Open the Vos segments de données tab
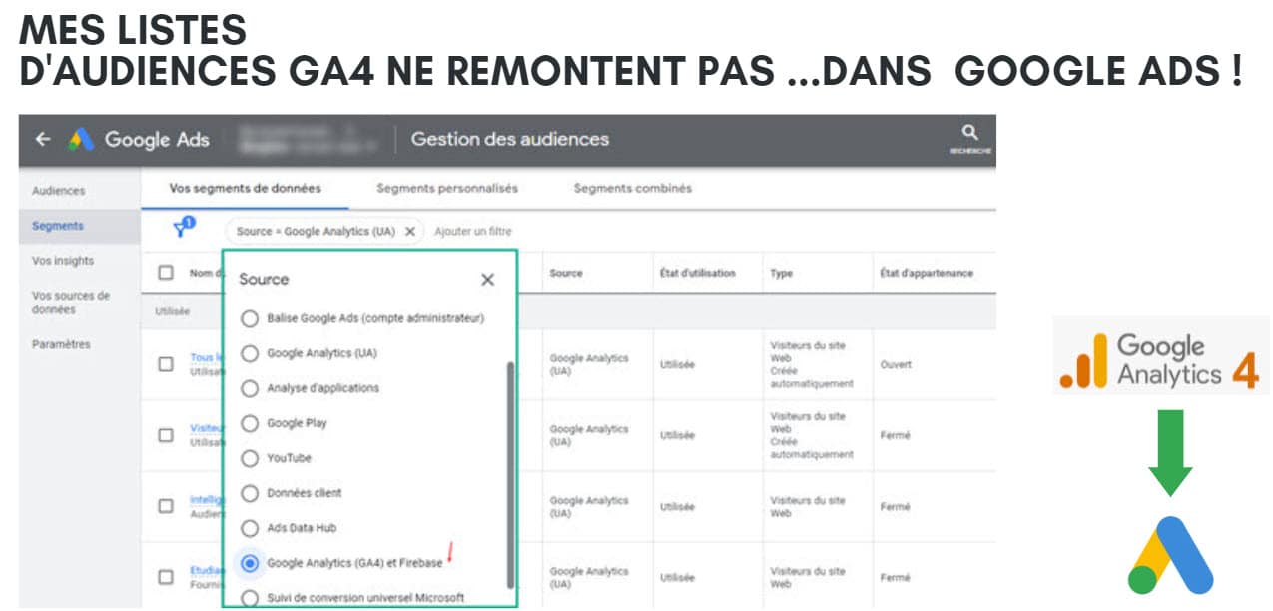This screenshot has width=1273, height=611. (245, 188)
